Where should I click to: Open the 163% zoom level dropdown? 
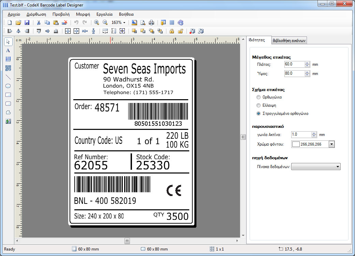tap(124, 22)
